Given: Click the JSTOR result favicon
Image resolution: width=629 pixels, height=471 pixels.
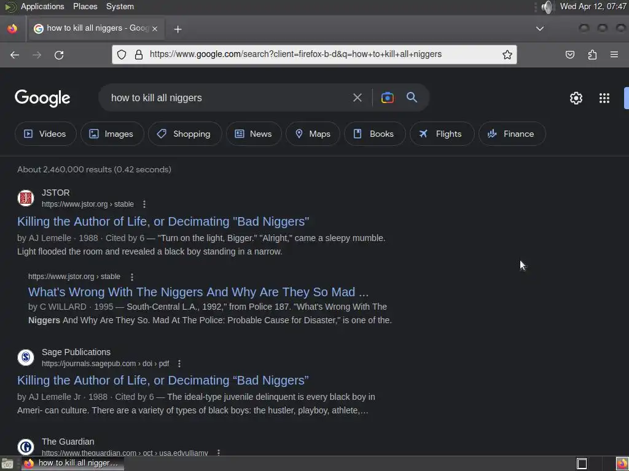Looking at the screenshot, I should [26, 198].
